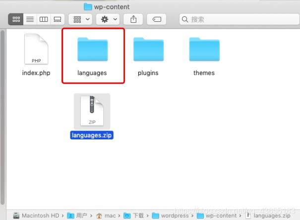Screen dimensions: 300x220
Task: Go to wordpress folder in path bar
Action: [x=170, y=216]
